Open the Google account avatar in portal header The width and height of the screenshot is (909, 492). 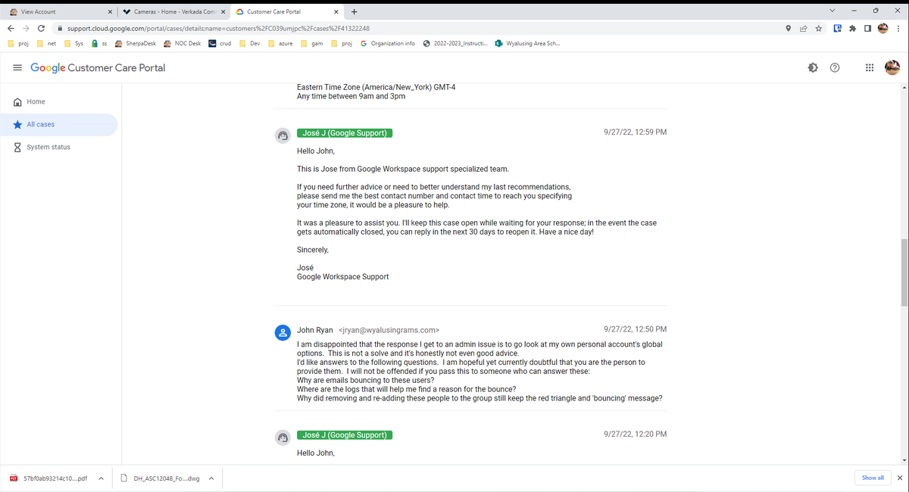[x=892, y=68]
